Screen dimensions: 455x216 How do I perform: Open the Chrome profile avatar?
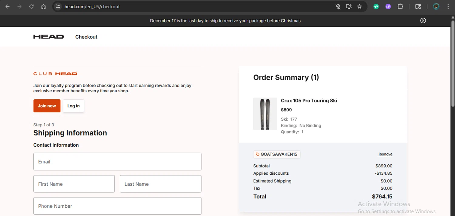[436, 6]
